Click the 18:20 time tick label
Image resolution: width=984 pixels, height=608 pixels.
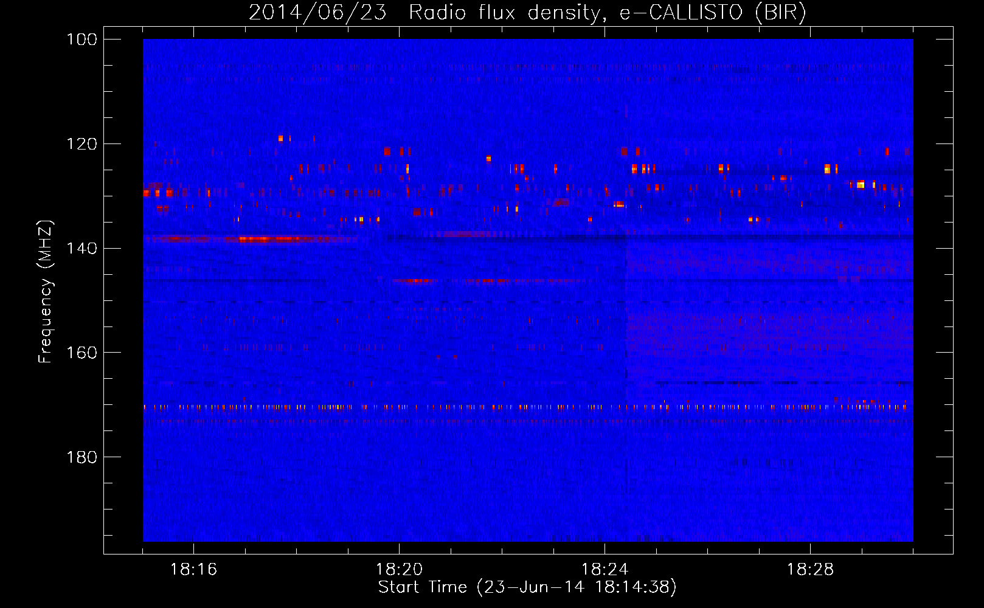click(x=399, y=570)
